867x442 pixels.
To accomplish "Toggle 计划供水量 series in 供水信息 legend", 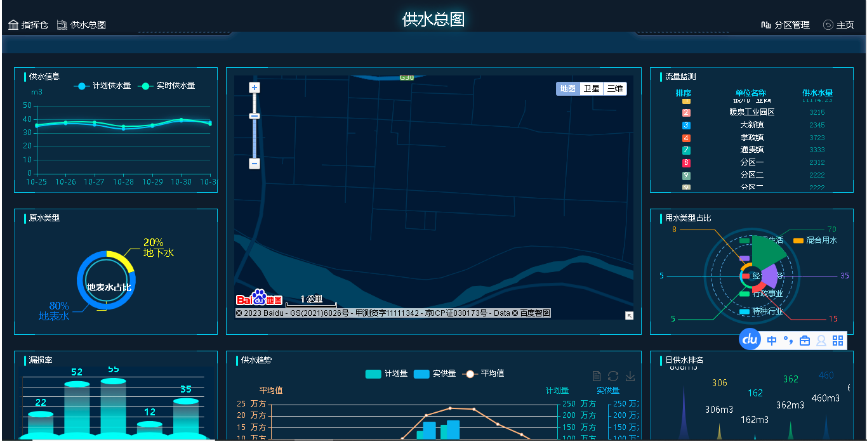I will pyautogui.click(x=102, y=86).
